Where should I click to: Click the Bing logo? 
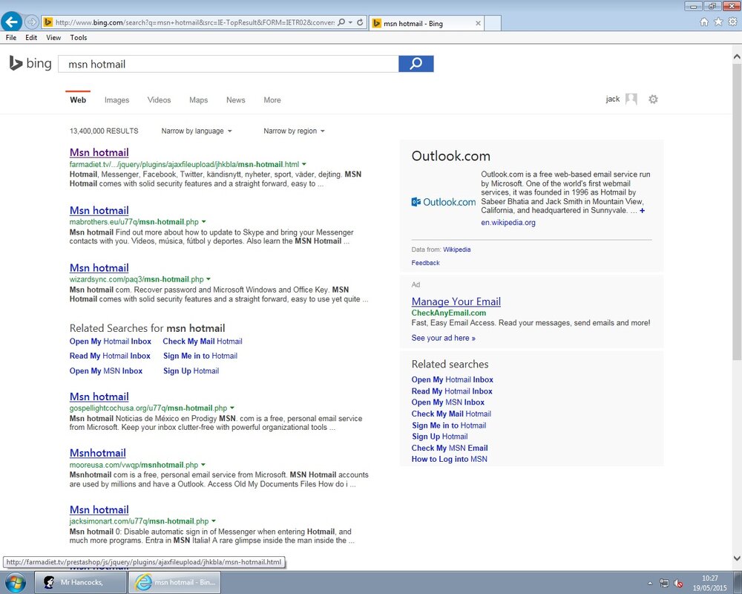30,63
